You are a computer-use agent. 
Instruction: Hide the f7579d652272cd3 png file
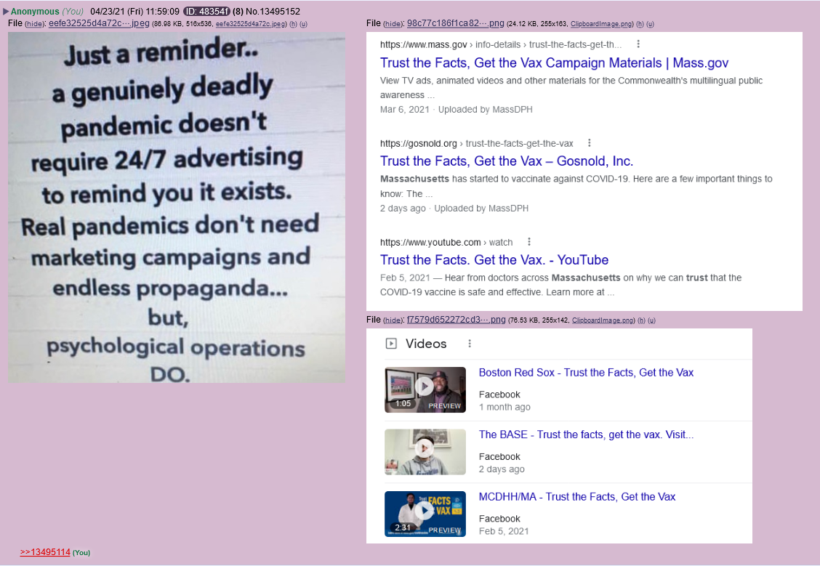393,320
